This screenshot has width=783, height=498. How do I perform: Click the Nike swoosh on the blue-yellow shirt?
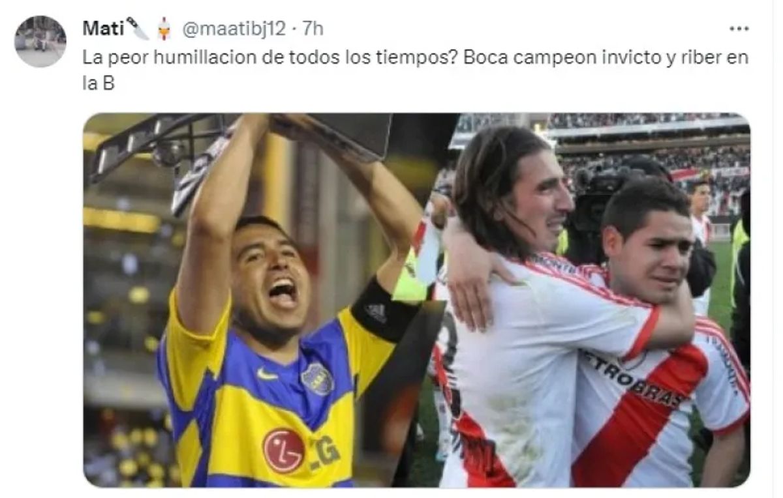(x=266, y=375)
